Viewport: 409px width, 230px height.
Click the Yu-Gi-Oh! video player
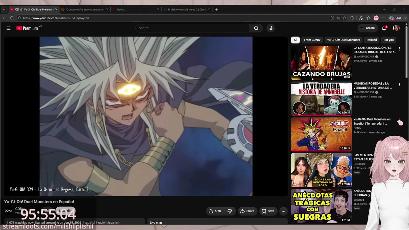pos(146,116)
